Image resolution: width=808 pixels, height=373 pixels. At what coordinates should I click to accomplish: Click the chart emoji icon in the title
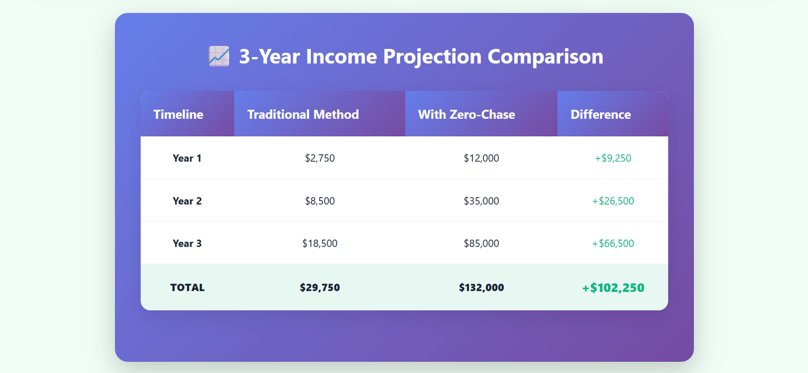click(x=219, y=57)
